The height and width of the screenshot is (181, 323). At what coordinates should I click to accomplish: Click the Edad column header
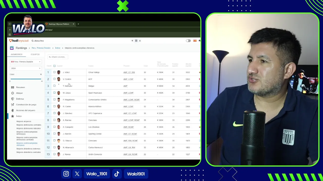pos(146,66)
